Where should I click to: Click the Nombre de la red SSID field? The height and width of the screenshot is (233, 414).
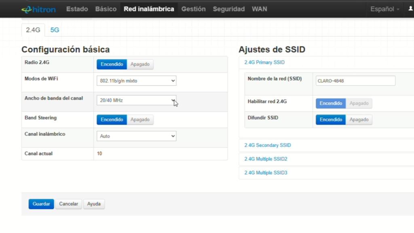click(355, 81)
